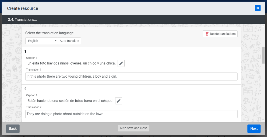Focus the Translation 2 text field
This screenshot has height=137, width=267.
[131, 114]
